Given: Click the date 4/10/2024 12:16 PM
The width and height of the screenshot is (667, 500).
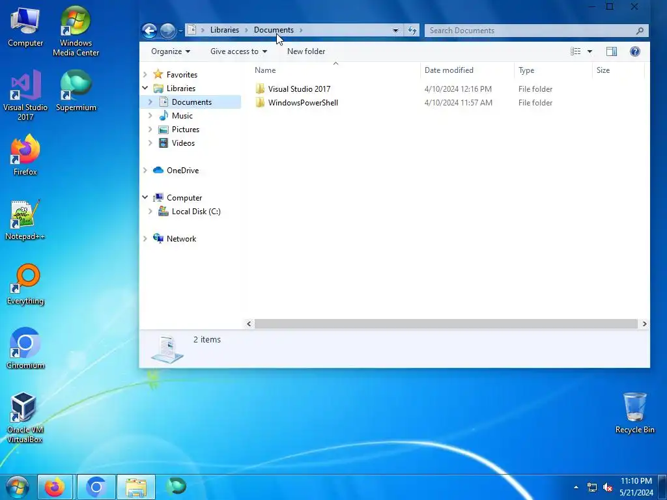Looking at the screenshot, I should [458, 89].
